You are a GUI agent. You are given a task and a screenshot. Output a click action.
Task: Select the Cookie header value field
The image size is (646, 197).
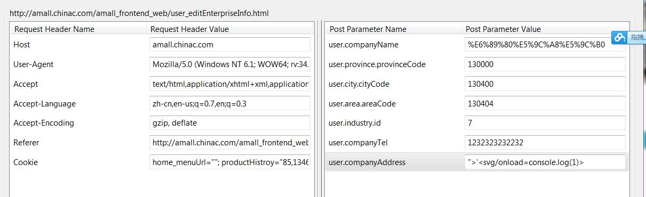click(230, 162)
